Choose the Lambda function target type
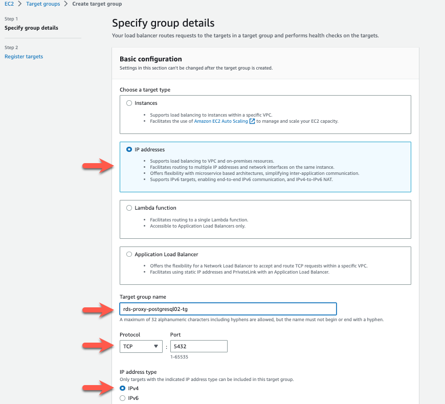This screenshot has width=445, height=404. tap(129, 208)
